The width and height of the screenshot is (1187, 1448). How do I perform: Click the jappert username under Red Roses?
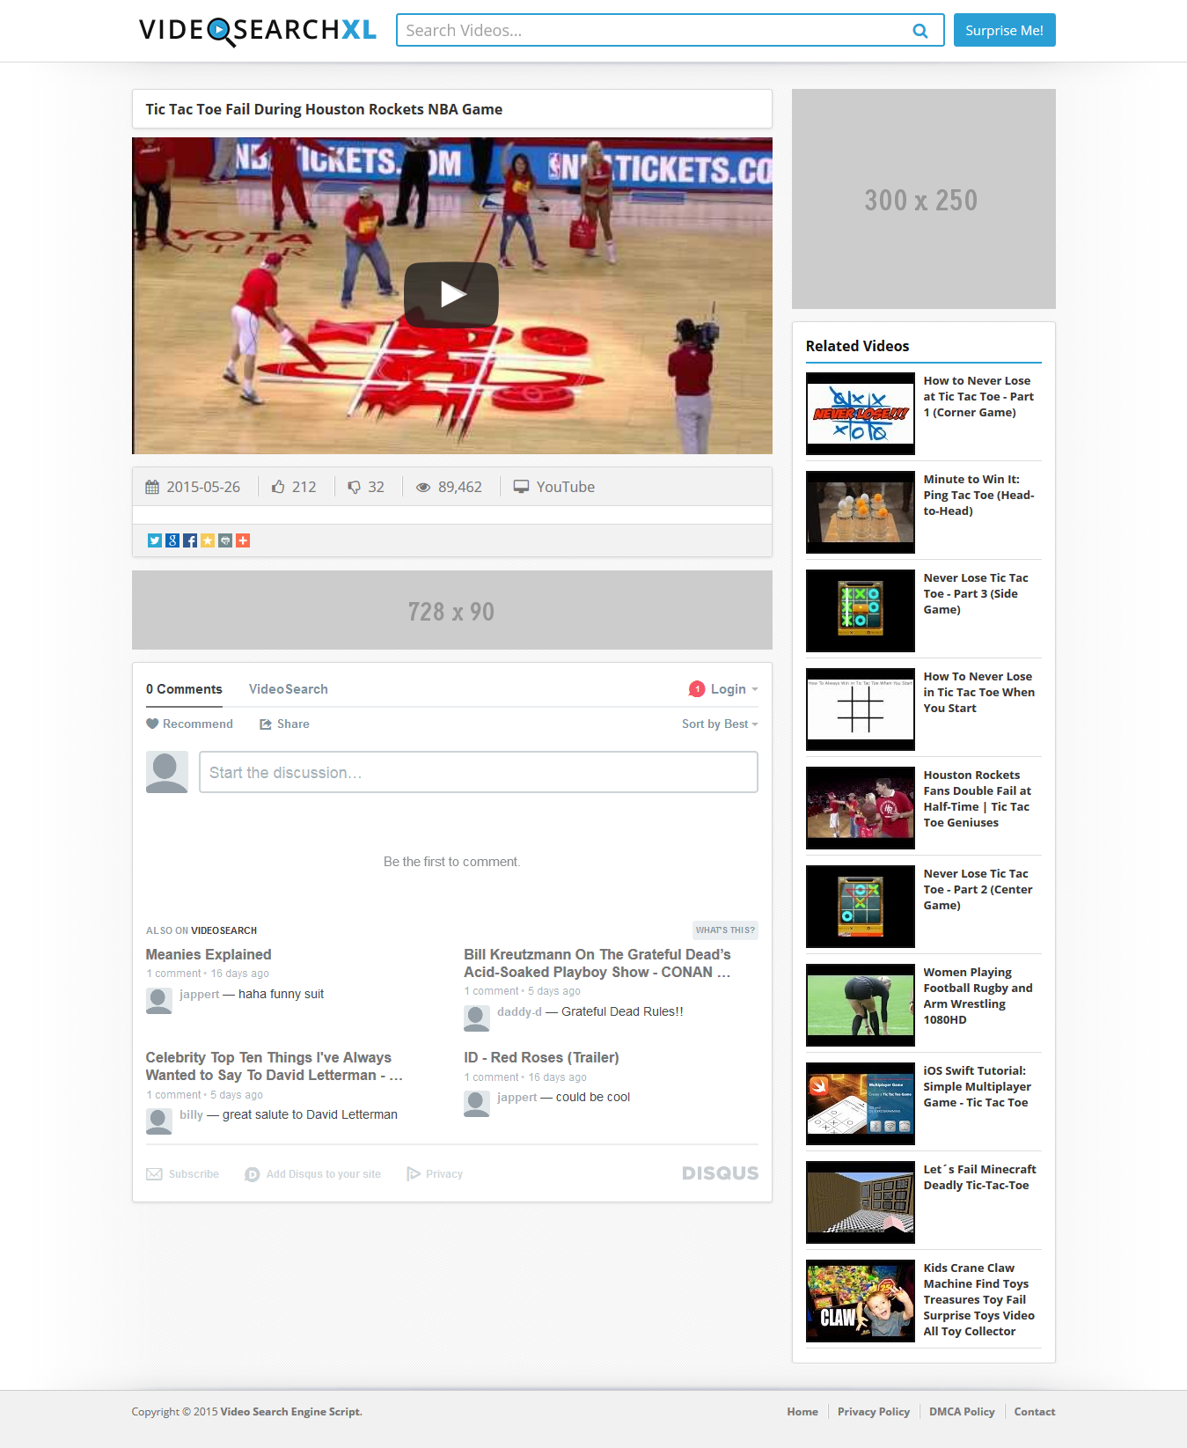coord(517,1097)
